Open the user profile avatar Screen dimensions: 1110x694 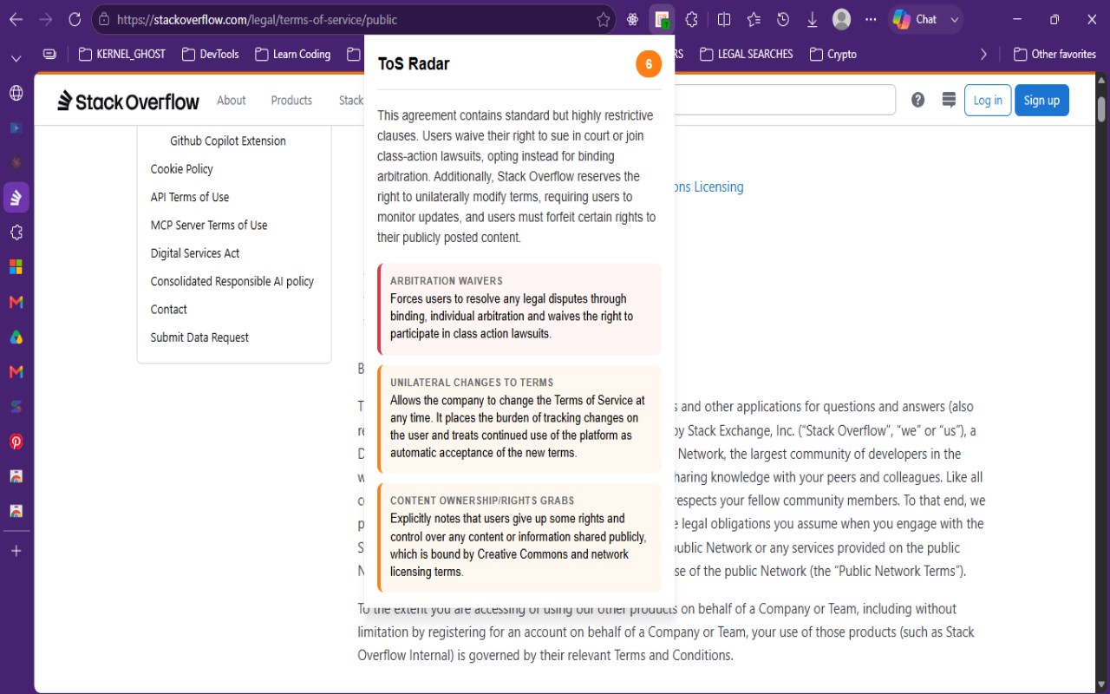coord(841,19)
